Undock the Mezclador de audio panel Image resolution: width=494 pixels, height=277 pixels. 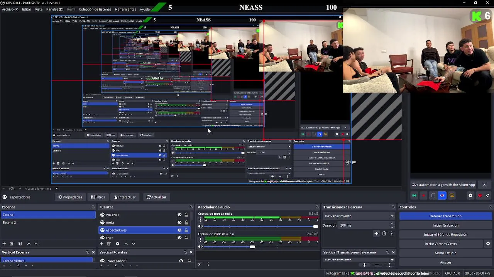point(317,207)
